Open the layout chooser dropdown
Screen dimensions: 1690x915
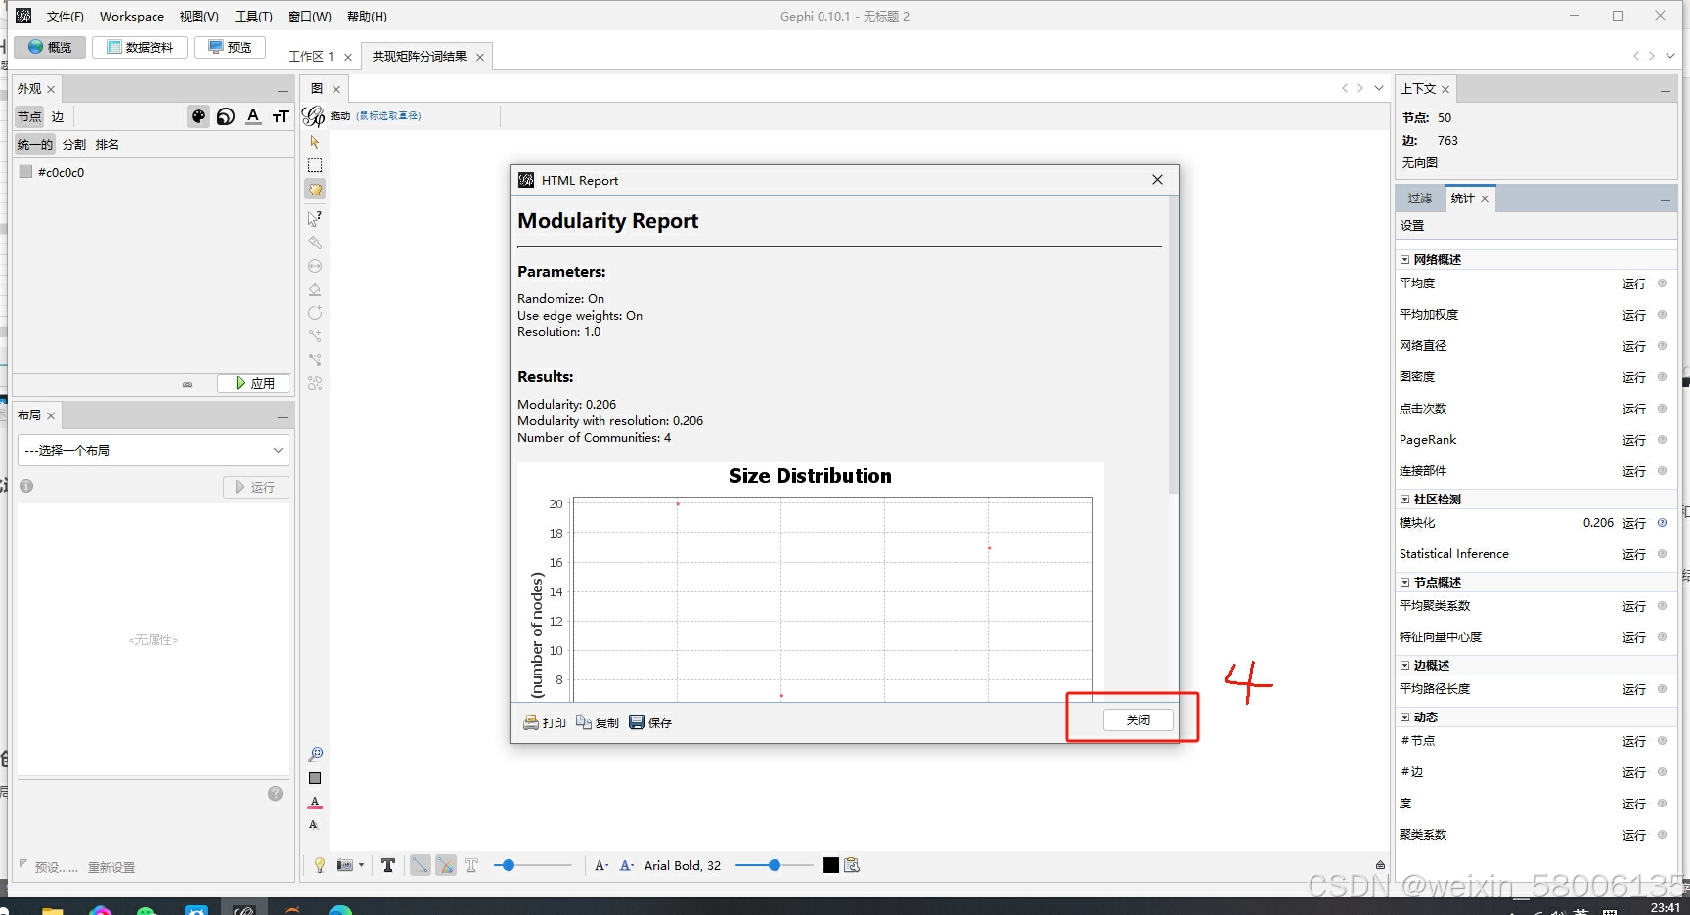pyautogui.click(x=154, y=450)
